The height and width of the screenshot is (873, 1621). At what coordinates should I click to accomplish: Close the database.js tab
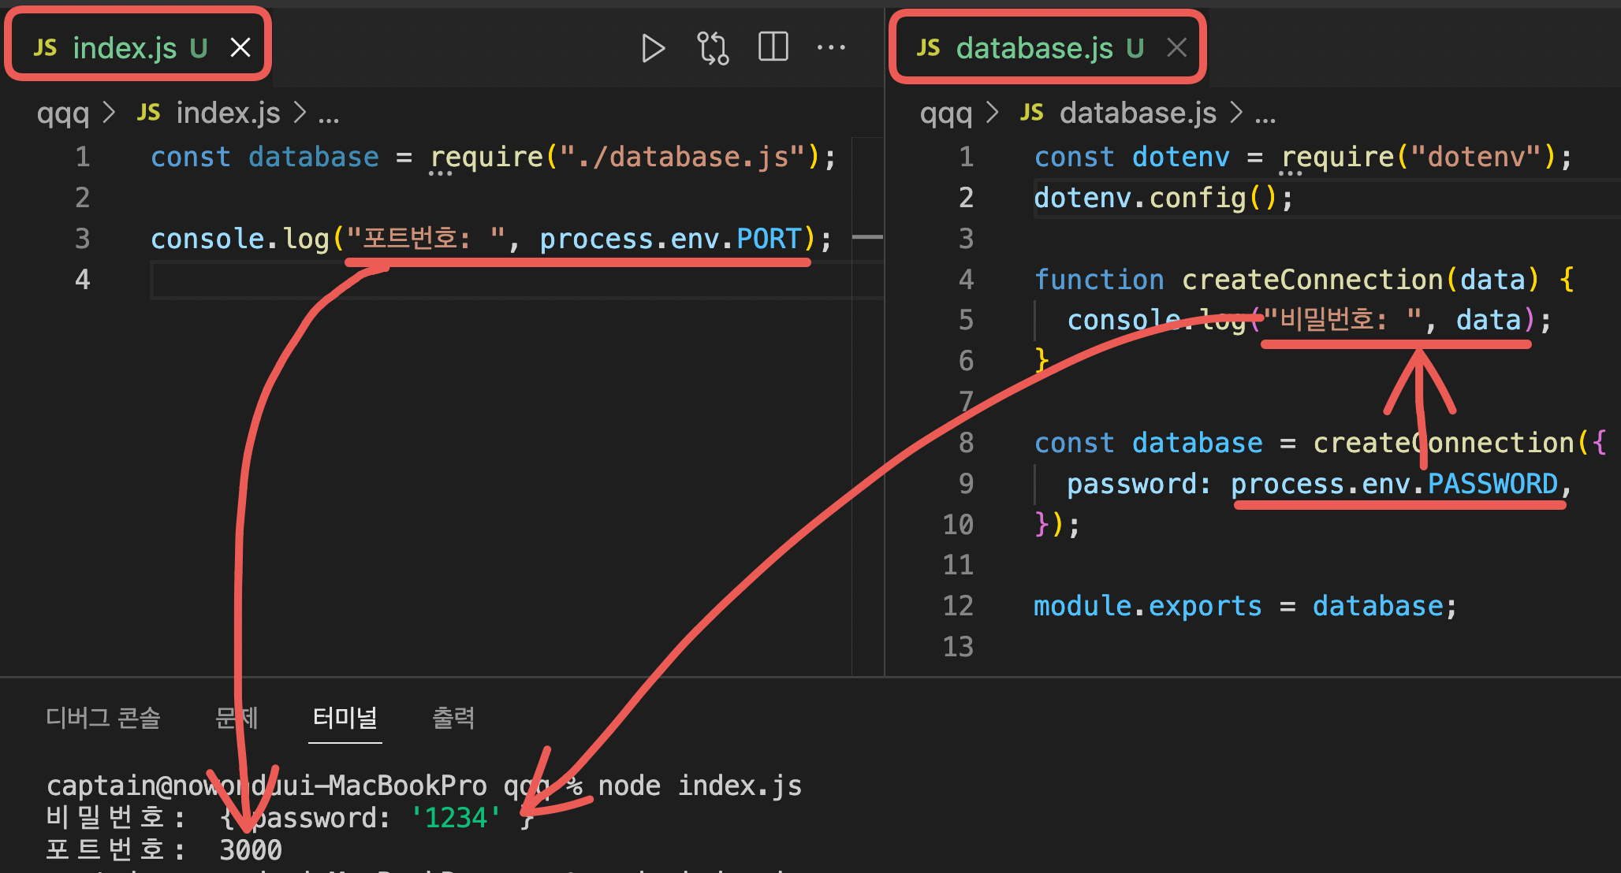(x=1176, y=48)
